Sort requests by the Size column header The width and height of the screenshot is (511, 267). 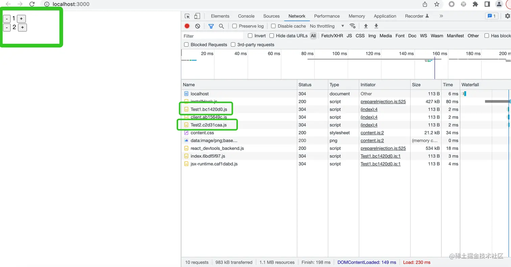click(426, 85)
